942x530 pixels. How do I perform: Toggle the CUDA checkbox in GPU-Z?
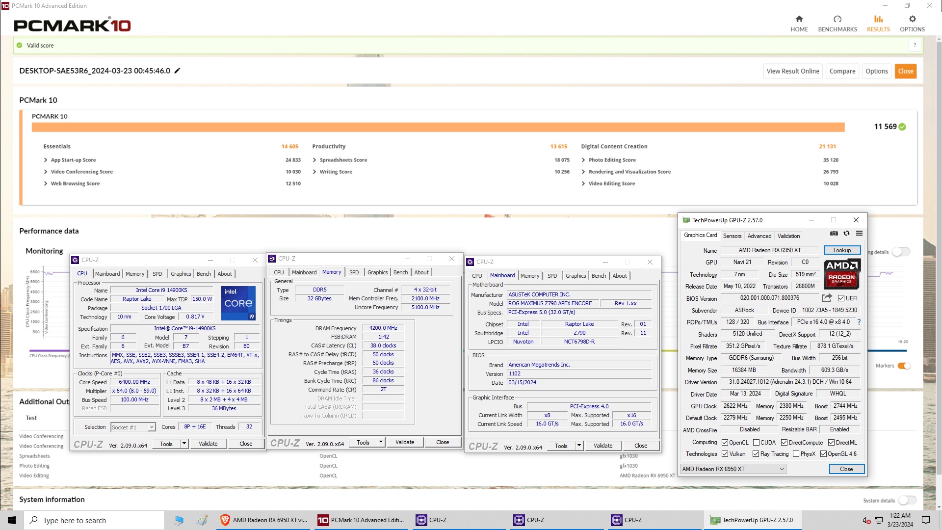click(x=756, y=443)
